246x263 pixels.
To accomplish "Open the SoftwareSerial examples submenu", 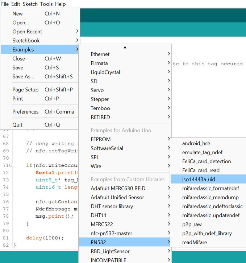I will click(125, 148).
